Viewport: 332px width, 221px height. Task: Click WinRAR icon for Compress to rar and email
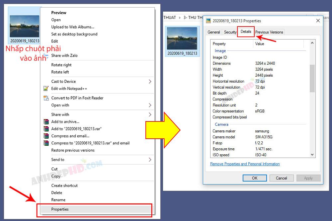point(46,143)
